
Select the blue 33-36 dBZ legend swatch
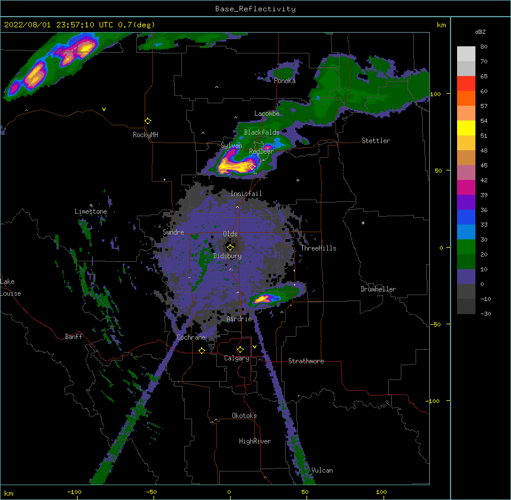[x=466, y=217]
